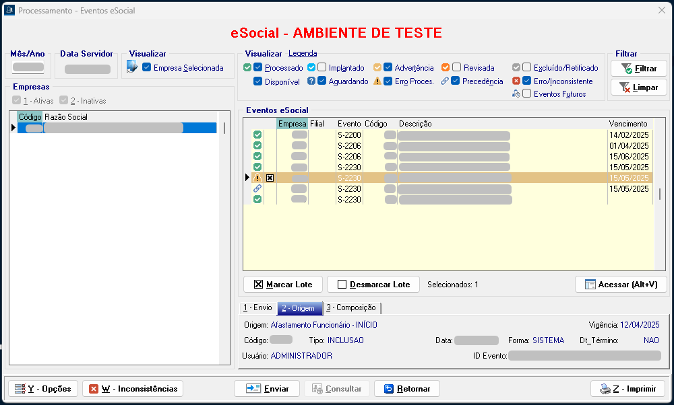Sort events by Vencimento column header
Image resolution: width=674 pixels, height=405 pixels.
pos(628,124)
